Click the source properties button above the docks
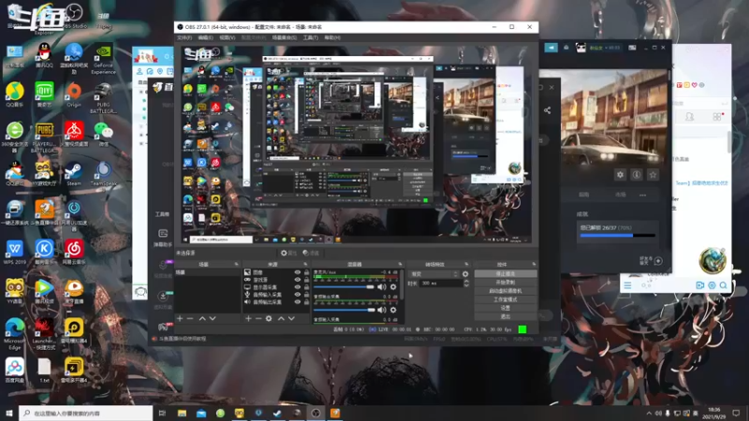 288,253
